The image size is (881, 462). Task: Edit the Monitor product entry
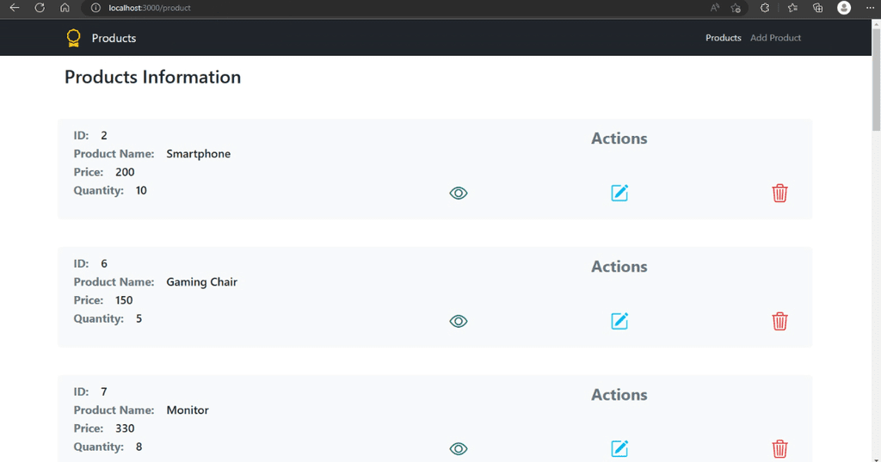point(619,448)
